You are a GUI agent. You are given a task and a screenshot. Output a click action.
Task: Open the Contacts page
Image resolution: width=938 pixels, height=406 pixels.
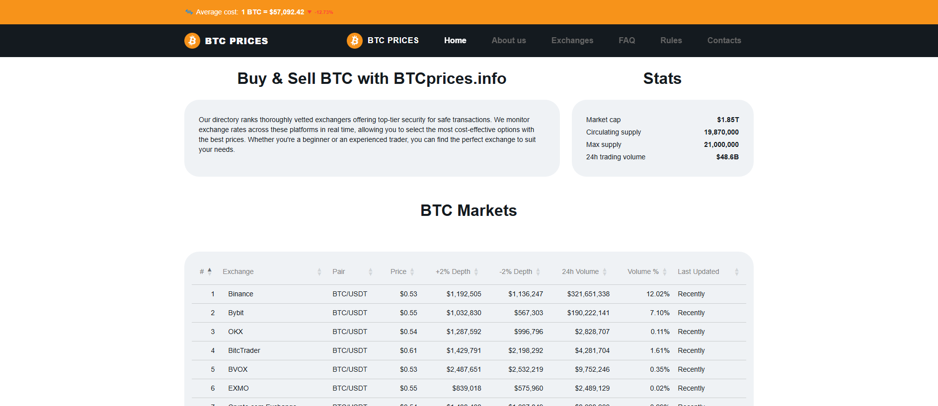coord(724,41)
